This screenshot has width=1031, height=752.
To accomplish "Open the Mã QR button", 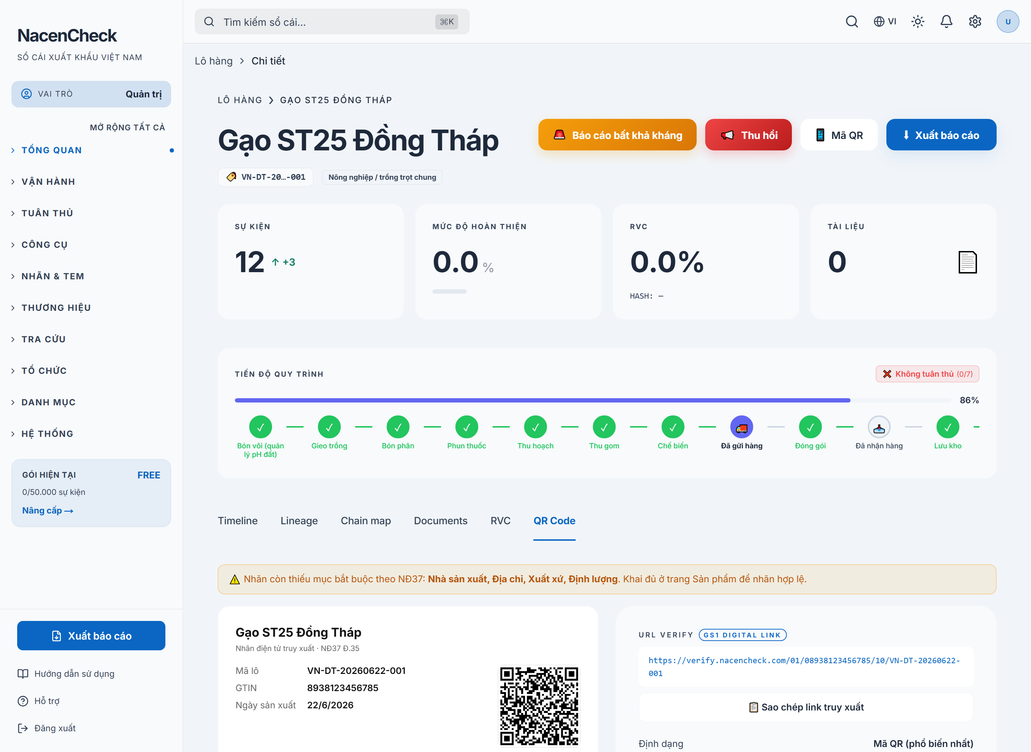I will pyautogui.click(x=838, y=135).
